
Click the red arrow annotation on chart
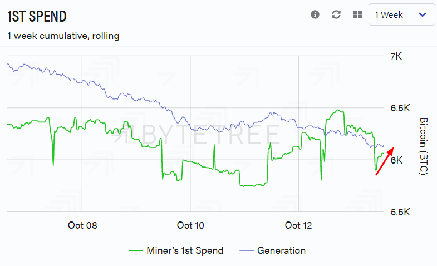point(385,160)
